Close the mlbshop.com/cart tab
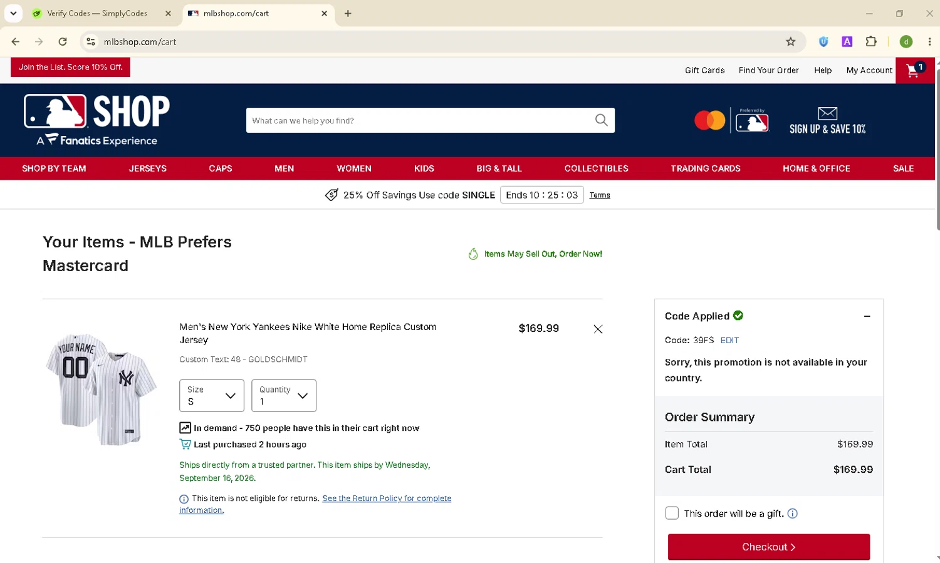Screen dimensions: 940x563 (324, 13)
